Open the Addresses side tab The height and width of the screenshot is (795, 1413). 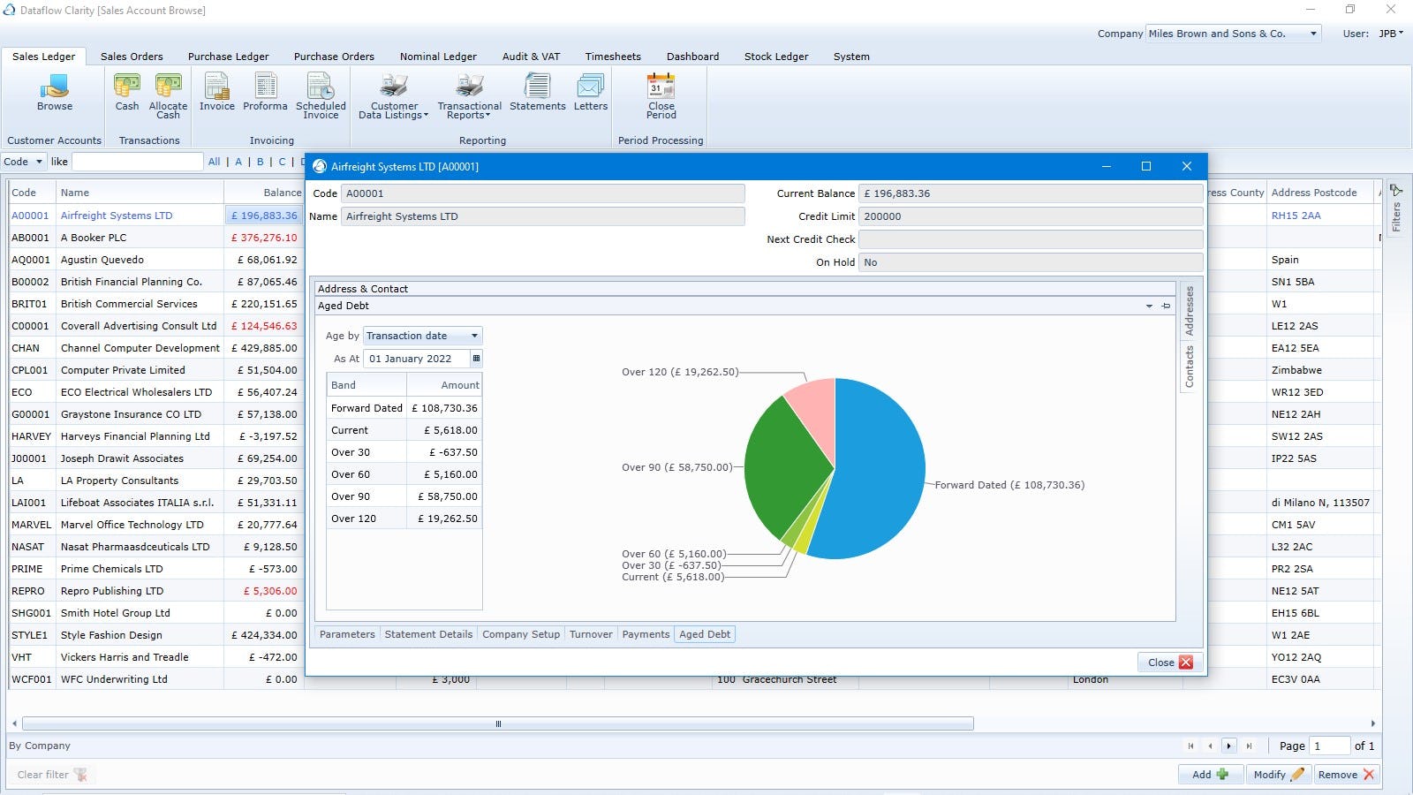point(1189,311)
